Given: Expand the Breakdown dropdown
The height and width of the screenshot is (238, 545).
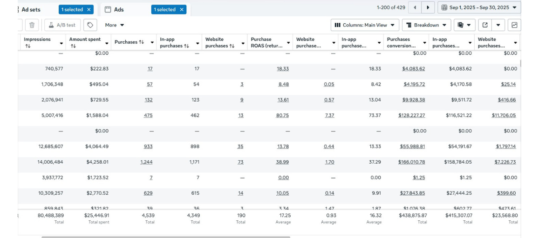Looking at the screenshot, I should 426,25.
